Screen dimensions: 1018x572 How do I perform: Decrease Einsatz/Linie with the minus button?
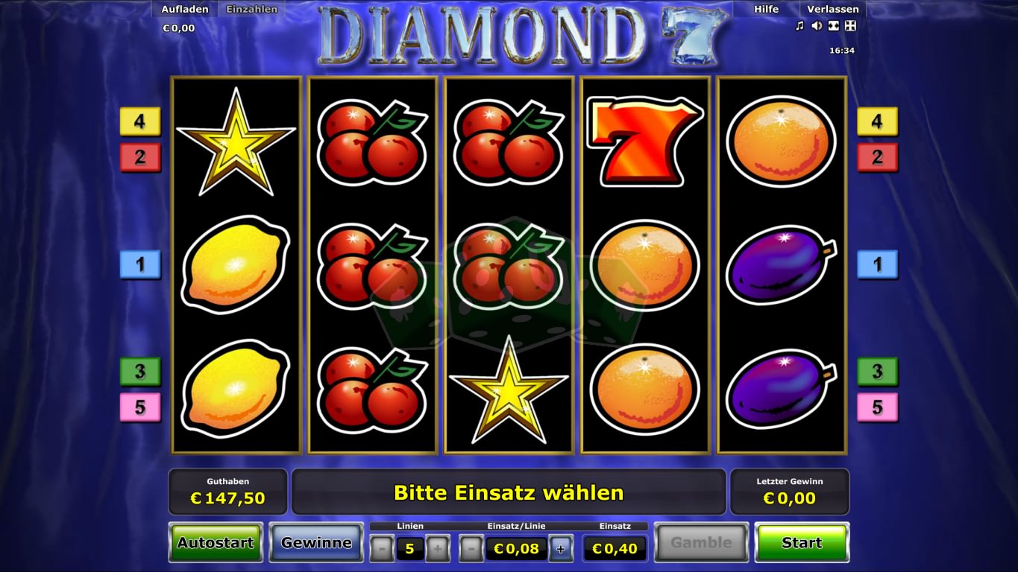pos(471,549)
